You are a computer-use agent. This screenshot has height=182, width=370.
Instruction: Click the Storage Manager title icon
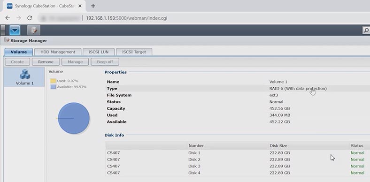[7, 40]
